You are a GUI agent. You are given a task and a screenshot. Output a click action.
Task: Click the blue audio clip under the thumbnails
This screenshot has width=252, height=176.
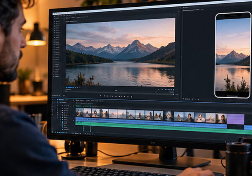point(151,122)
